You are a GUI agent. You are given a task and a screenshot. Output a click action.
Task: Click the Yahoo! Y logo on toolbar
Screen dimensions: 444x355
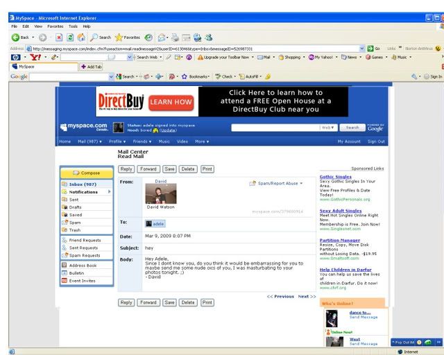35,58
